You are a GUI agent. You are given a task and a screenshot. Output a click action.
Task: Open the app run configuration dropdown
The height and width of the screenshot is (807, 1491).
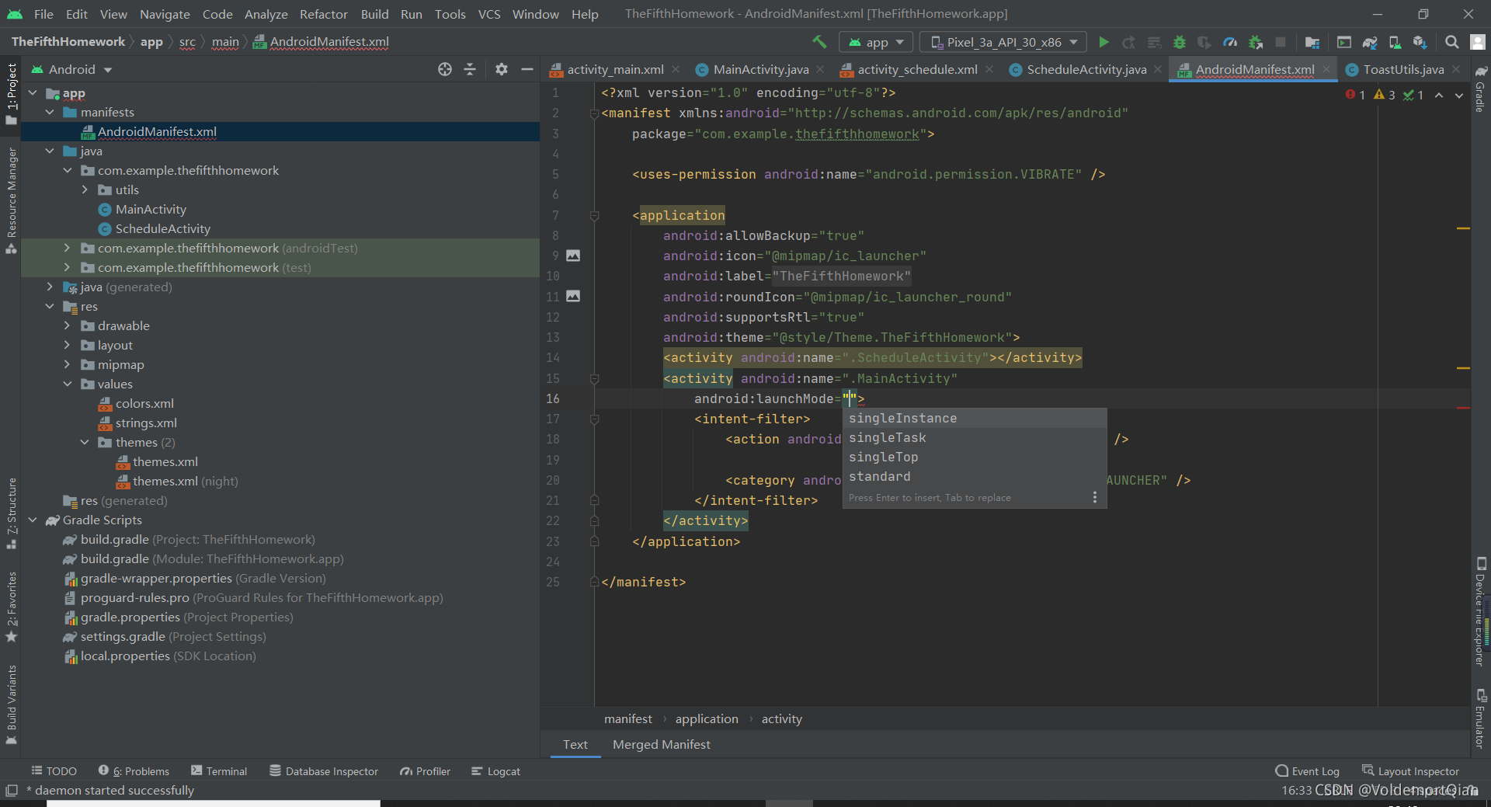877,42
